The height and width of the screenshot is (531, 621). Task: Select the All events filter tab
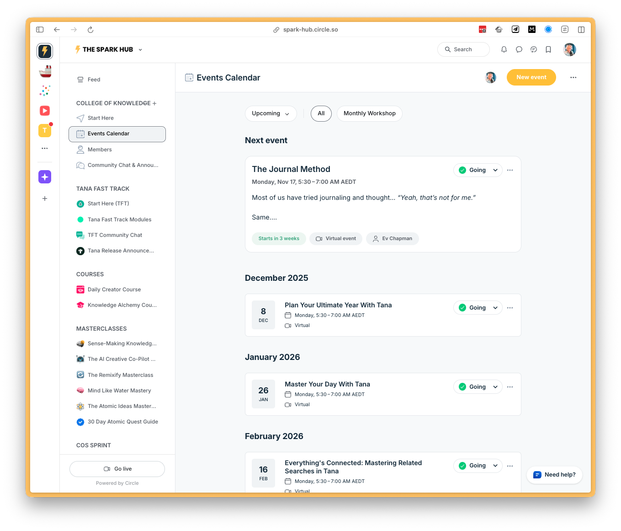coord(321,113)
